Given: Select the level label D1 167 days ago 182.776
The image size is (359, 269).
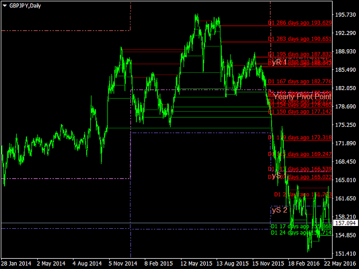Looking at the screenshot, I should click(x=299, y=81).
